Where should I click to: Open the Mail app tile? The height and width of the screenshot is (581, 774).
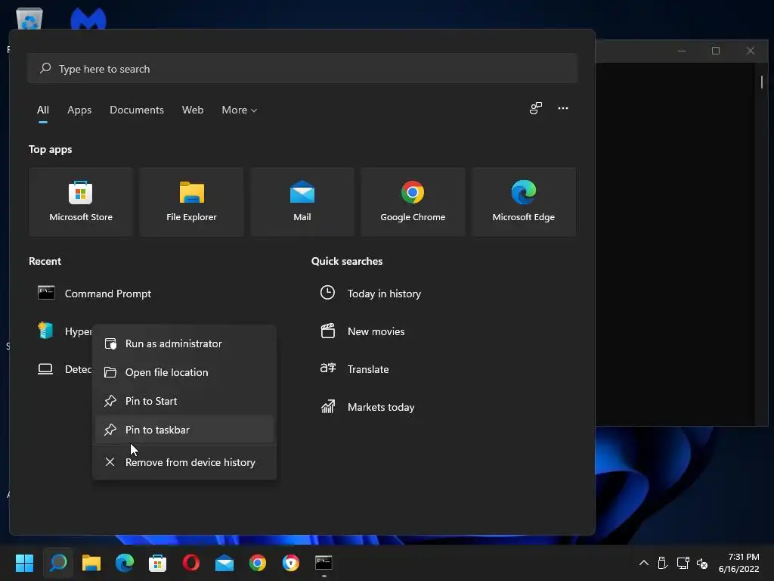click(302, 201)
